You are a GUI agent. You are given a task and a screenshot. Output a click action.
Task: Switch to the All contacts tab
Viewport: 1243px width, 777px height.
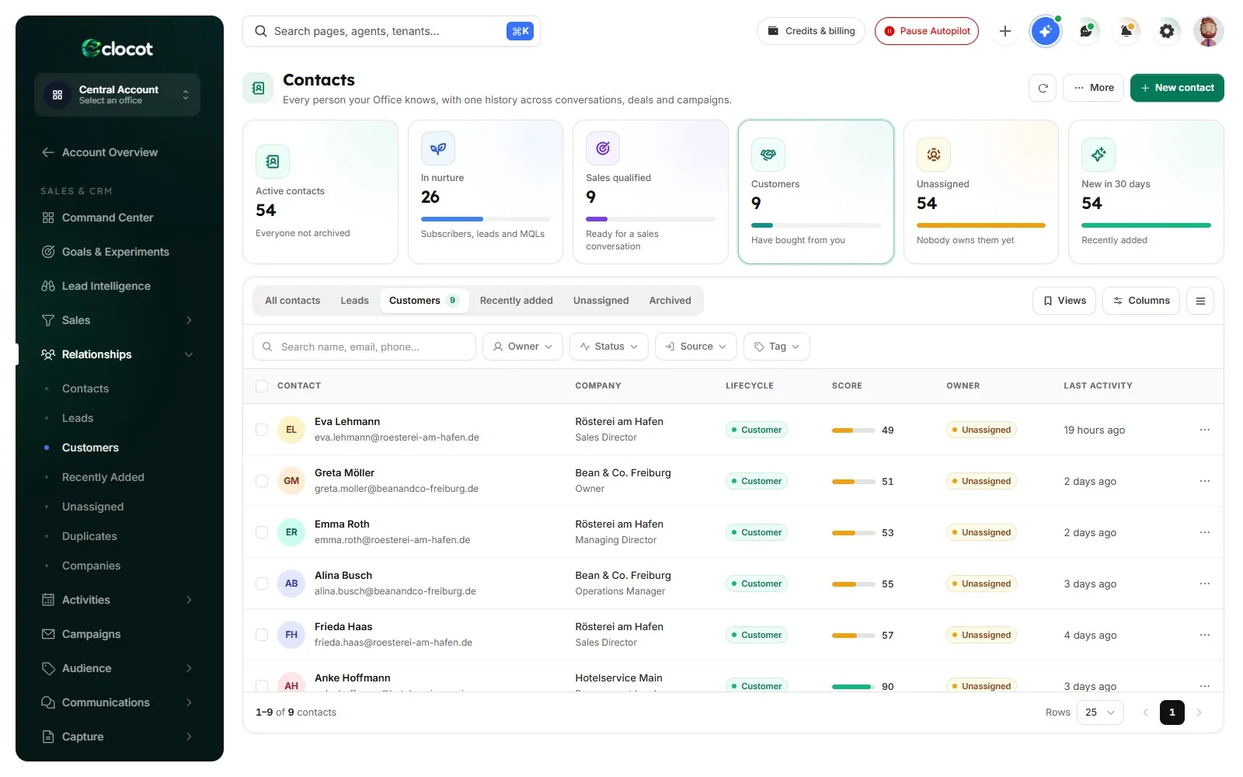293,301
